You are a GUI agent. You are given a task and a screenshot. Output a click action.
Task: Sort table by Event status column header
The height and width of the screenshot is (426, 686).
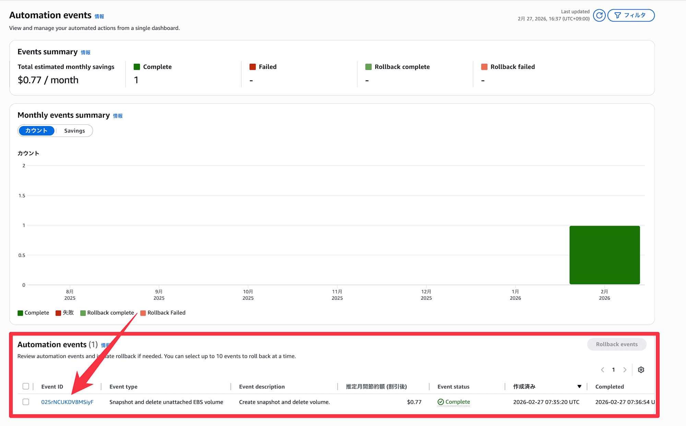453,387
